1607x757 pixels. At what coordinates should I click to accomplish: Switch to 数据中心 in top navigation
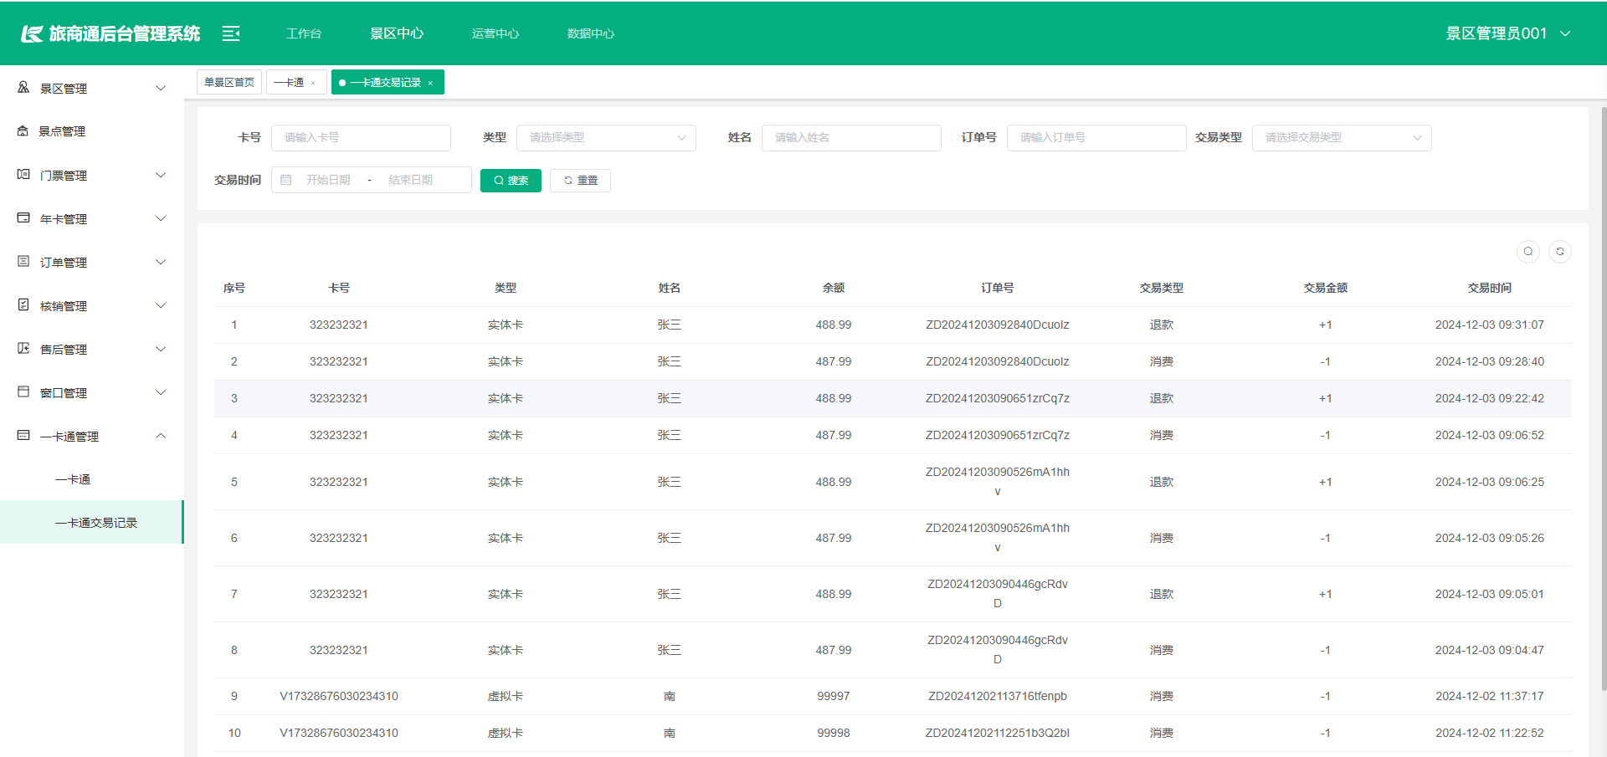point(591,33)
